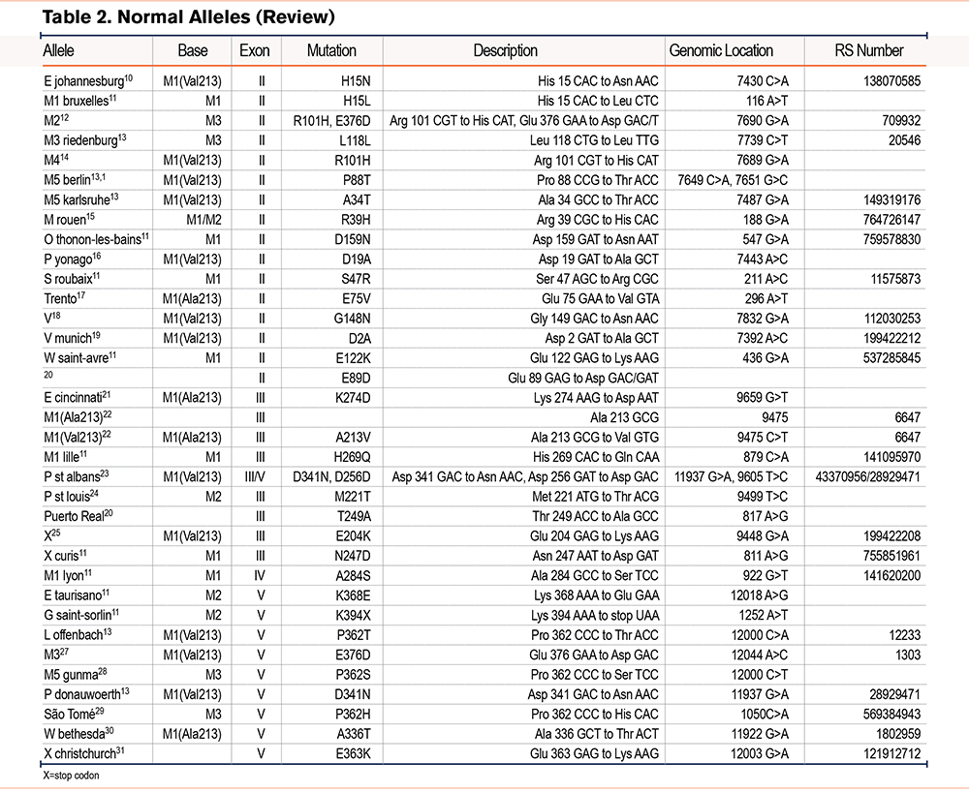Select the 'M5 berlin' allele name
This screenshot has height=793, width=969.
(68, 180)
